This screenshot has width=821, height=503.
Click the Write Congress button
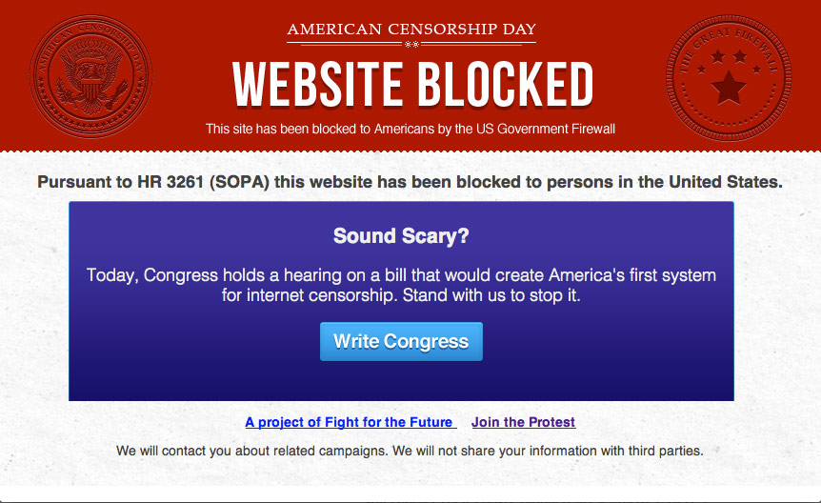click(401, 341)
